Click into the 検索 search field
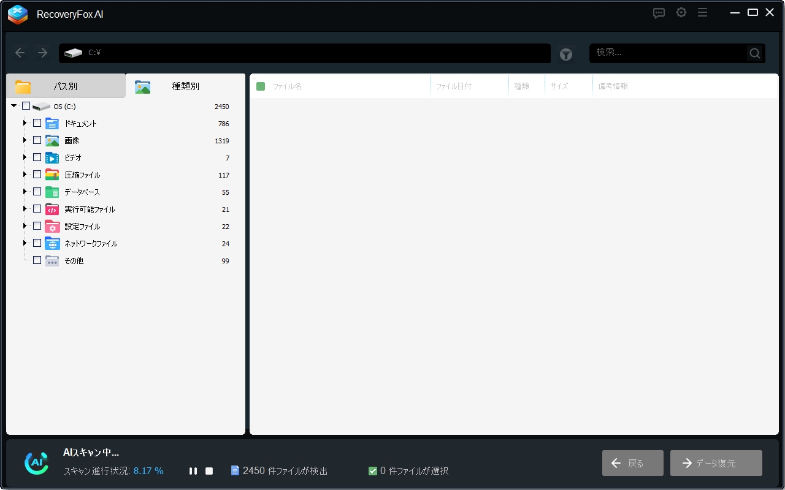785x490 pixels. point(668,53)
